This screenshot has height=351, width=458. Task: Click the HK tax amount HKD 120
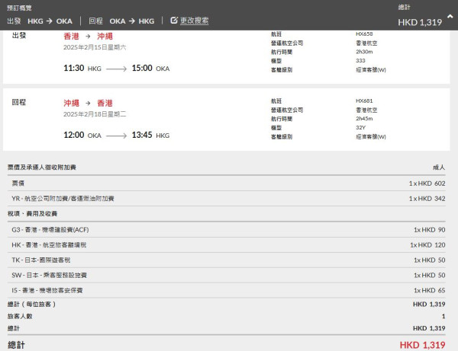coord(427,245)
